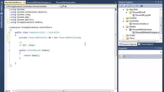Switch to FlowersDbModel.Designer.cs tab

click(39, 2)
